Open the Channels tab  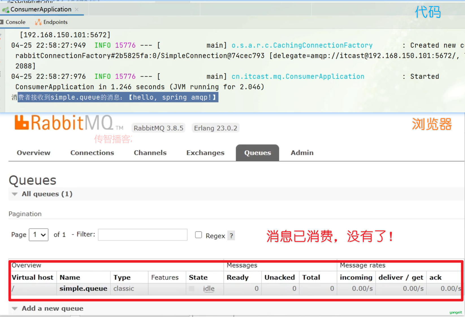click(x=150, y=153)
